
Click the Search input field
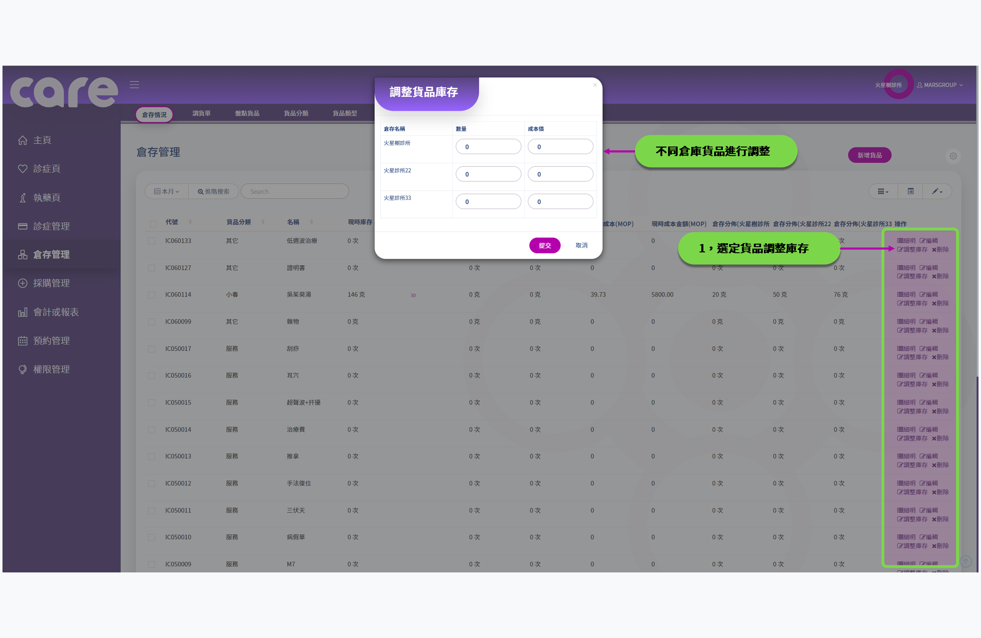(295, 191)
